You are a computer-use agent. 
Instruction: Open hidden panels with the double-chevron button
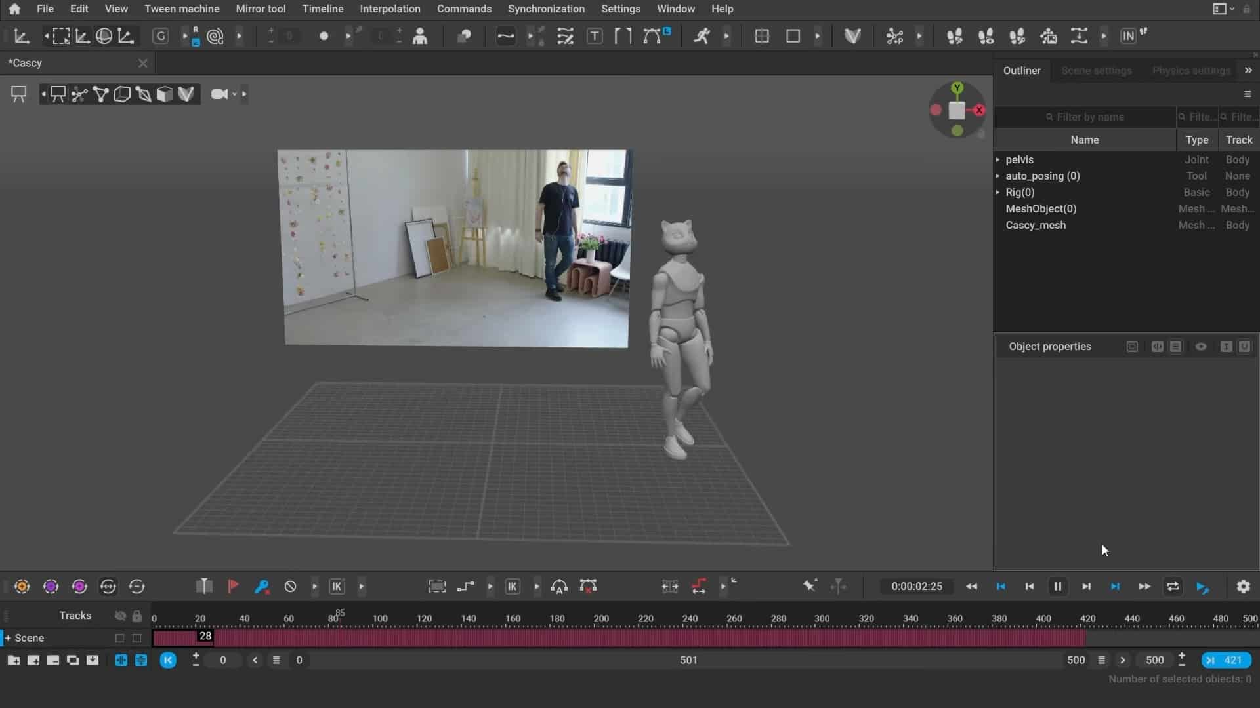(1249, 70)
